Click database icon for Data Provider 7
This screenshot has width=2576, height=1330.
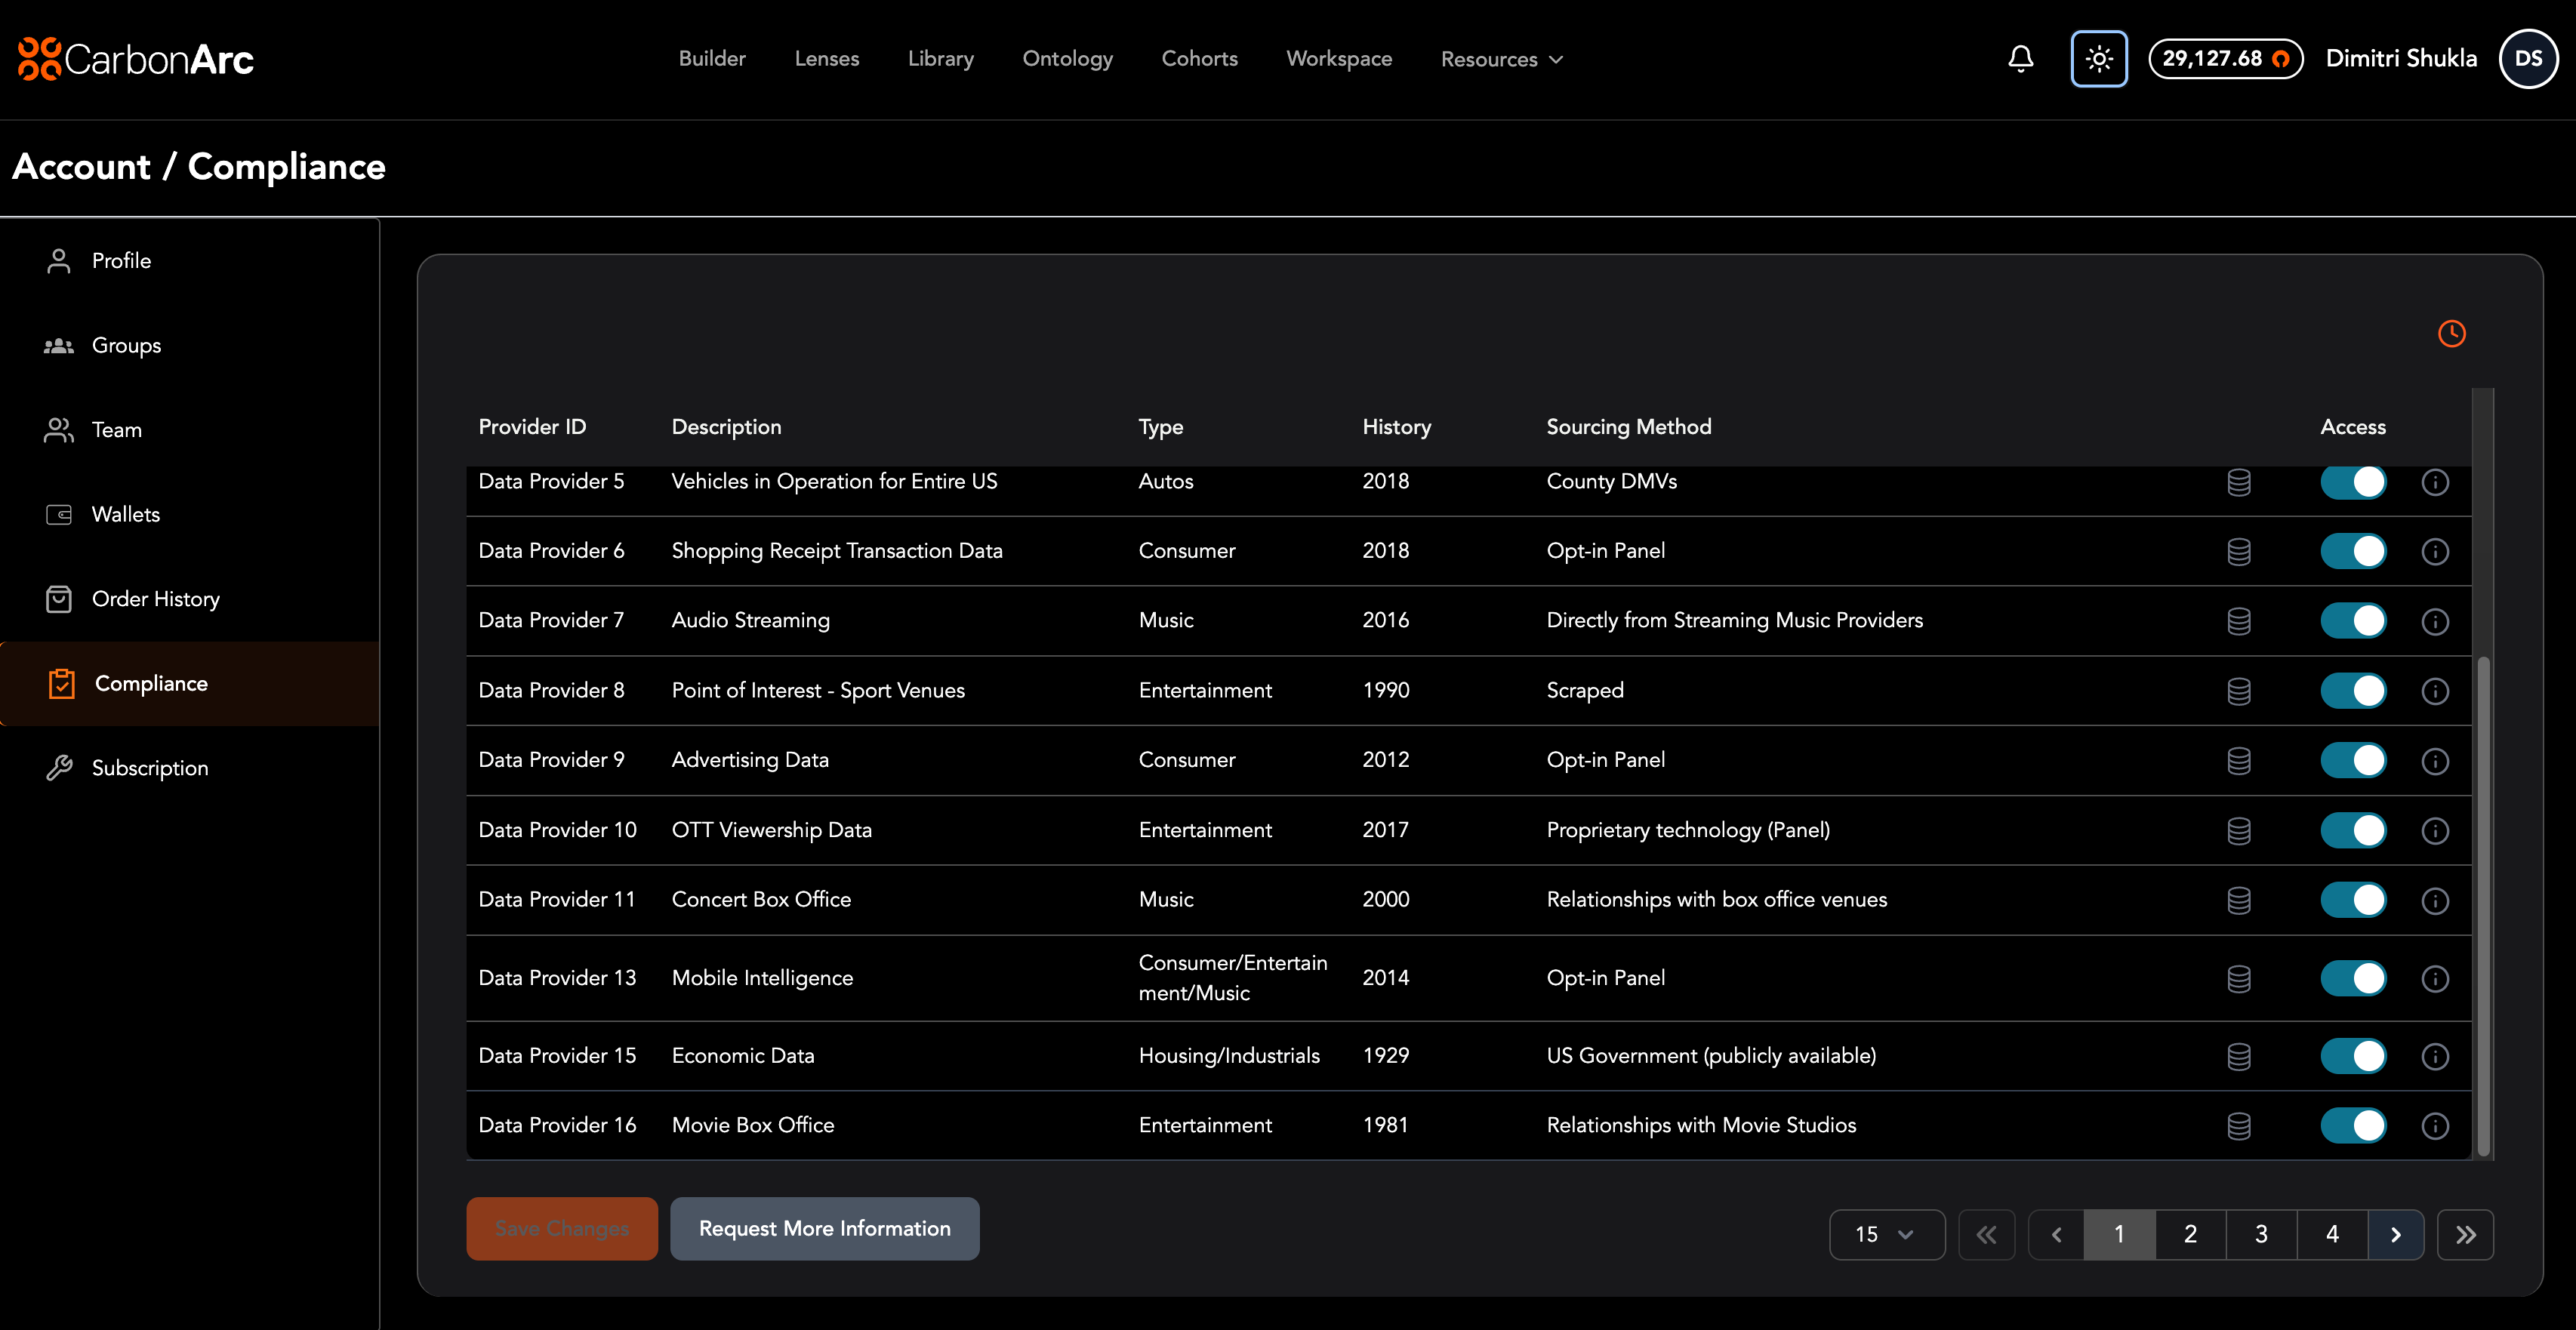2239,621
